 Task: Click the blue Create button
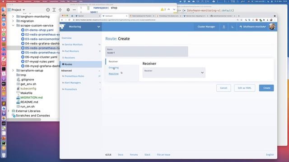[x=266, y=88]
